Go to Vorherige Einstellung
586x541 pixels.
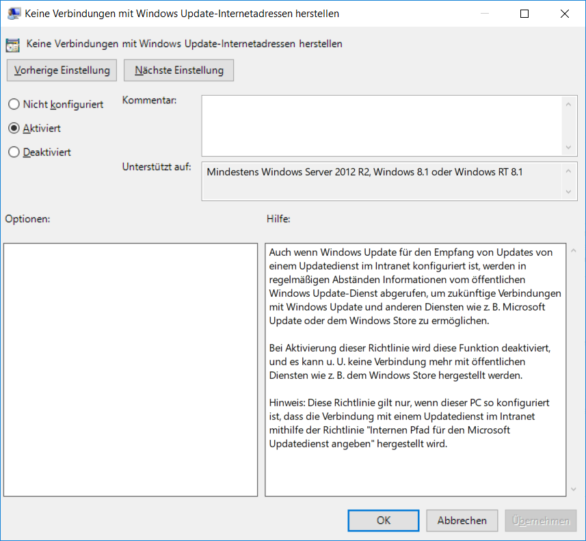click(62, 70)
